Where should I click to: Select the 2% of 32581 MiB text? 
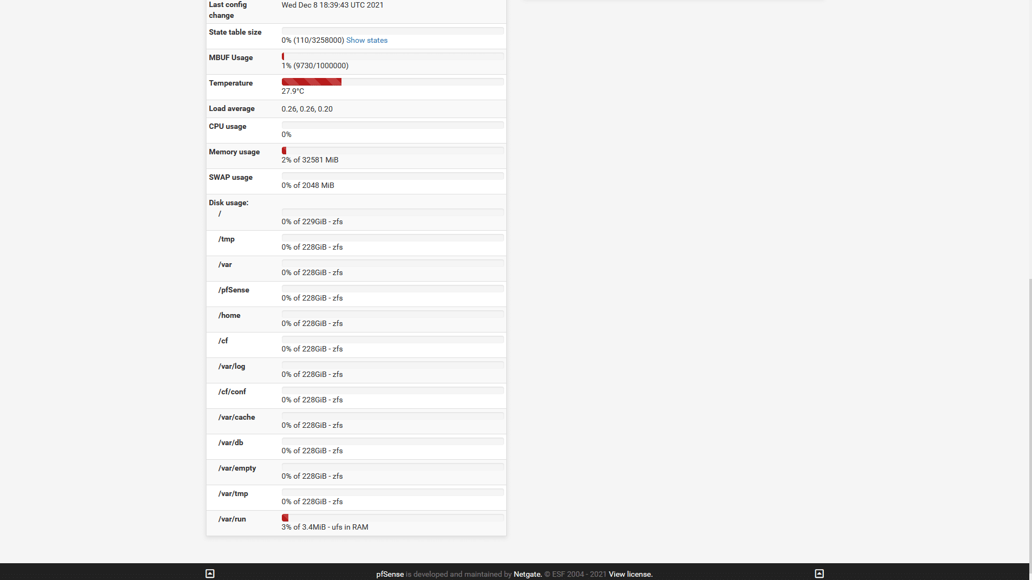click(x=310, y=160)
